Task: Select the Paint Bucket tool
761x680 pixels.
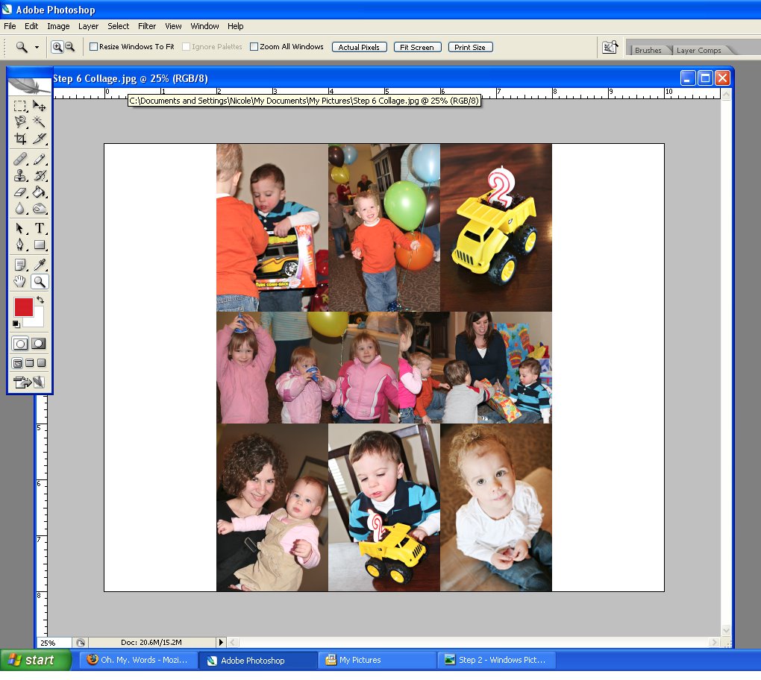Action: (40, 192)
